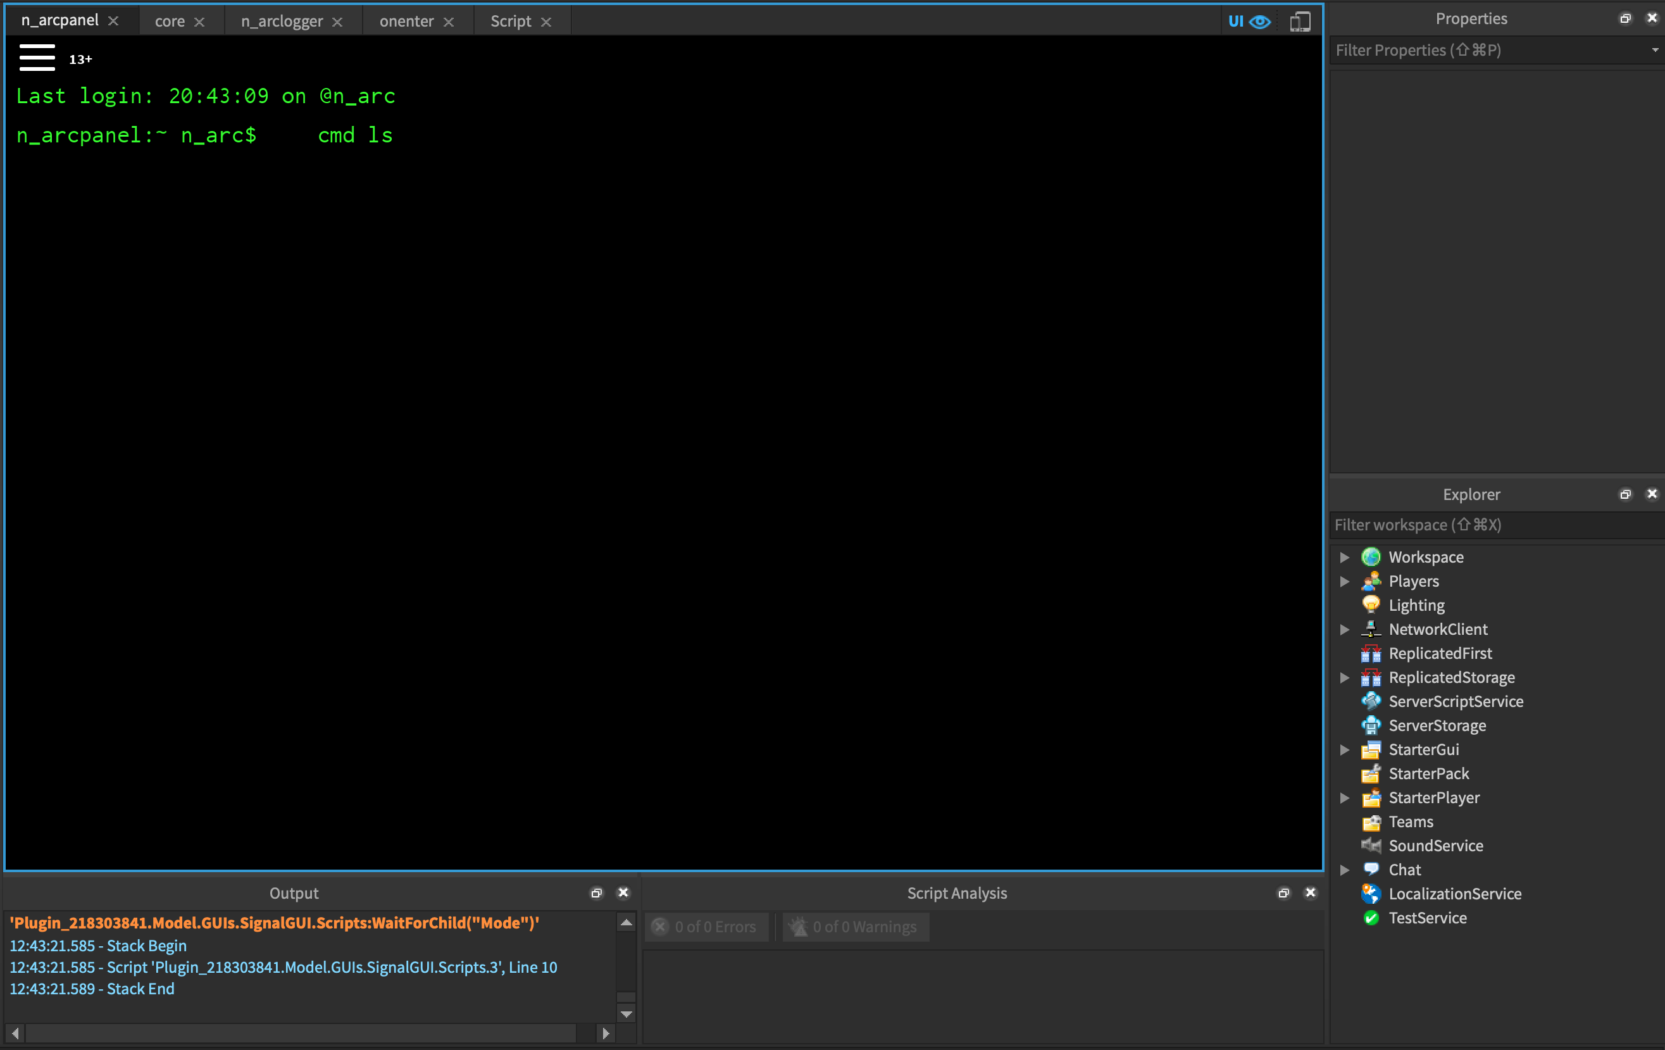Close the core tab
The image size is (1665, 1050).
(x=199, y=22)
